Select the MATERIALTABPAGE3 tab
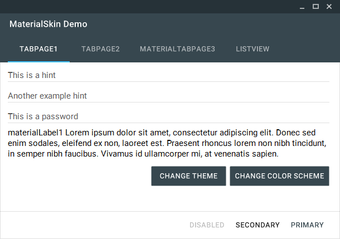340x239 pixels. (177, 49)
